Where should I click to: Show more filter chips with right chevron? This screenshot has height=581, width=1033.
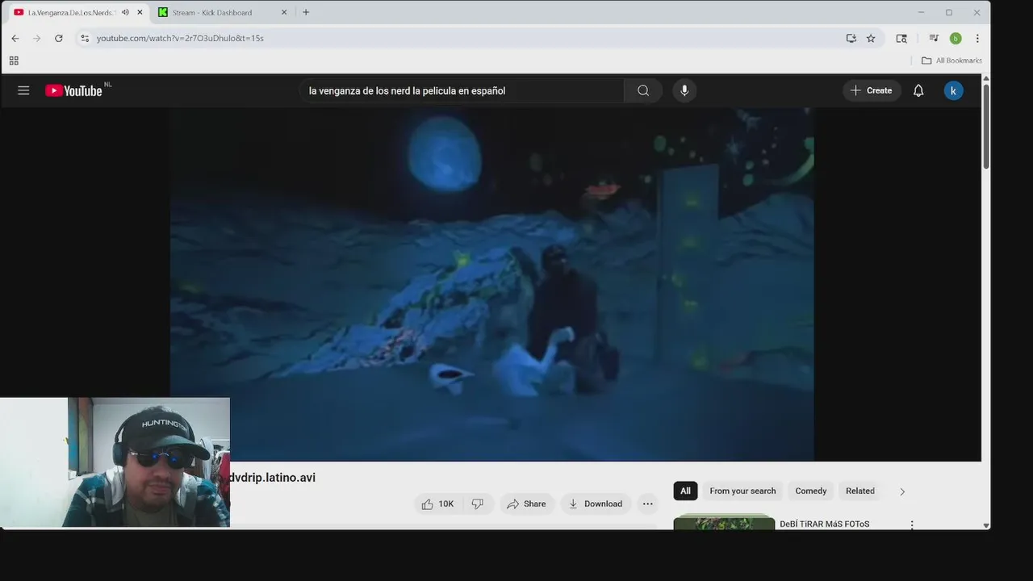click(902, 491)
